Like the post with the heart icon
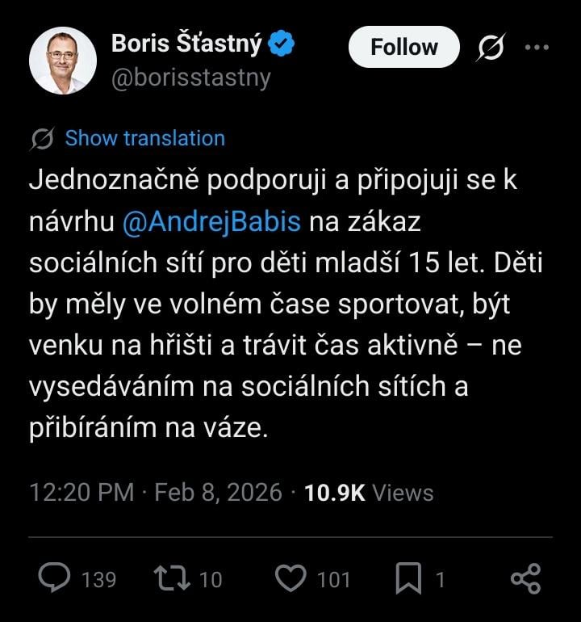The height and width of the screenshot is (622, 581). click(x=290, y=578)
